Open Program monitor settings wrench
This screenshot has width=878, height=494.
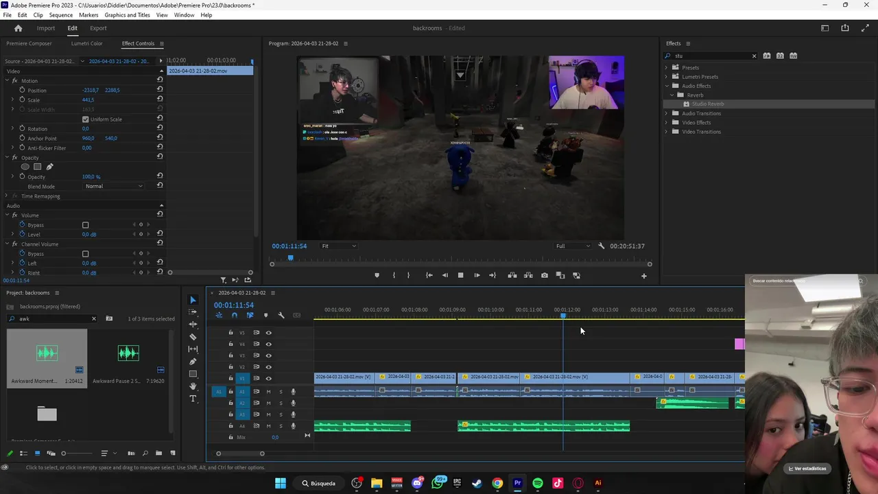coord(602,246)
